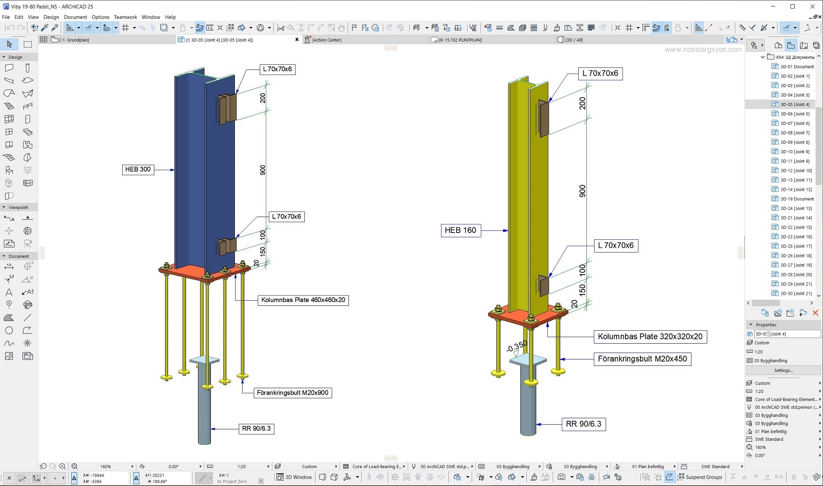Screen dimensions: 823x486
Task: Open the Document menu
Action: click(75, 17)
